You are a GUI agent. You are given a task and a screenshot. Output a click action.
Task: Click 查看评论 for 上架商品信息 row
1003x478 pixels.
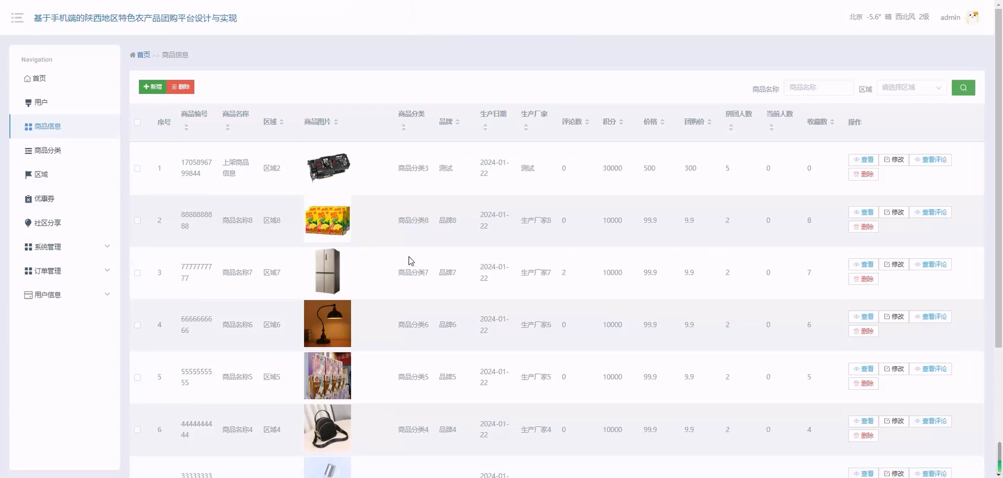(930, 160)
